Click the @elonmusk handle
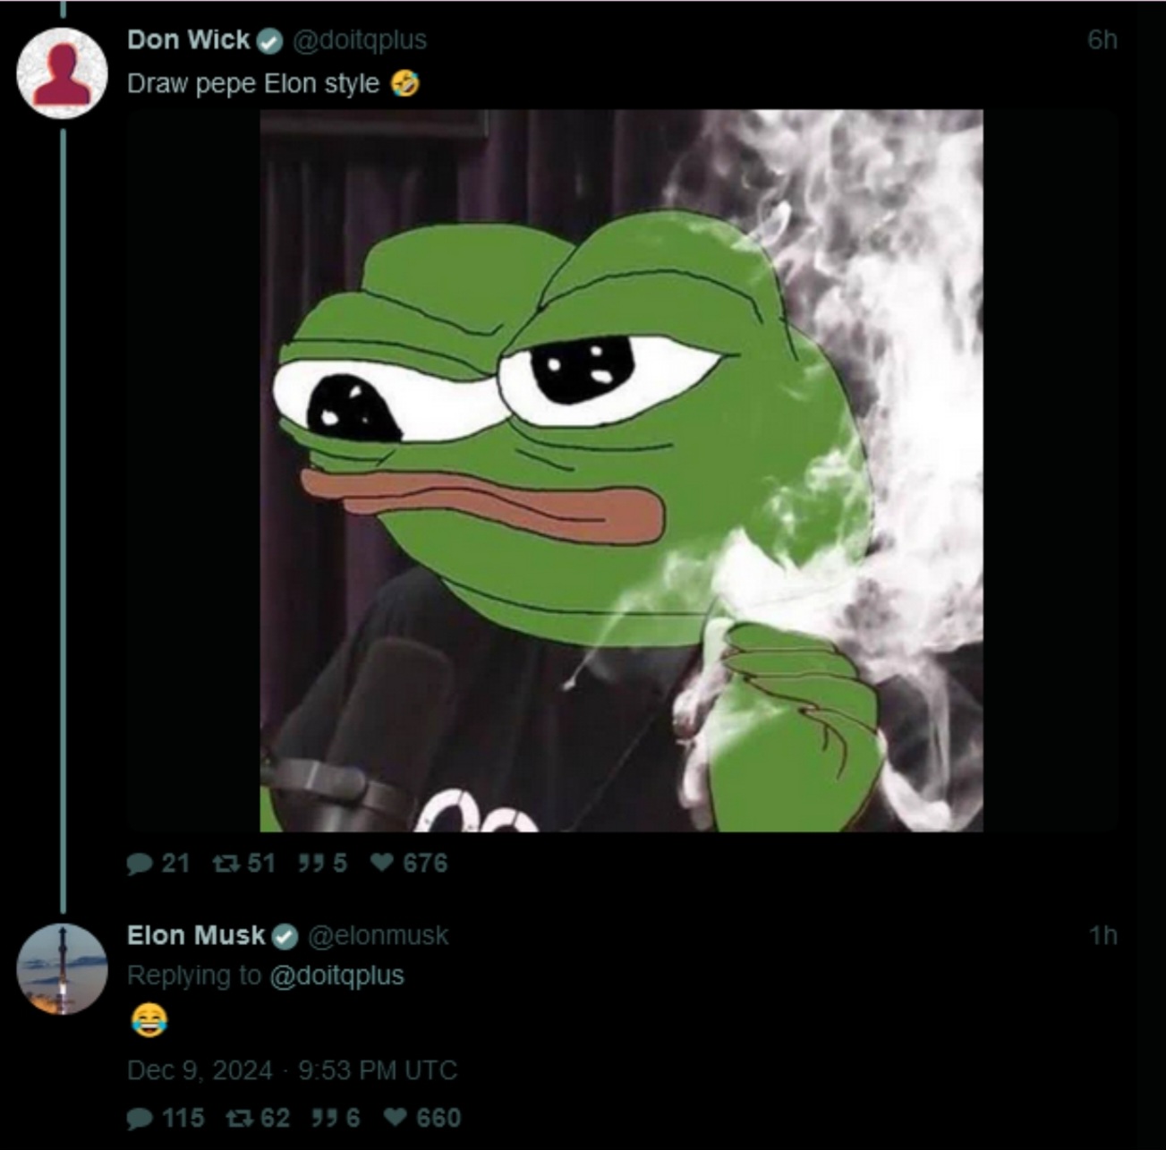Screen dimensions: 1166x1150 pyautogui.click(x=378, y=936)
